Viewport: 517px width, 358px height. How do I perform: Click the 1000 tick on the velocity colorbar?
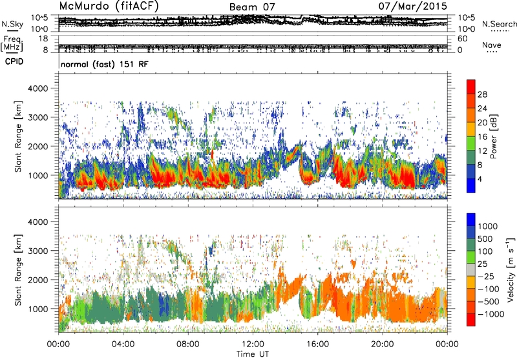488,226
